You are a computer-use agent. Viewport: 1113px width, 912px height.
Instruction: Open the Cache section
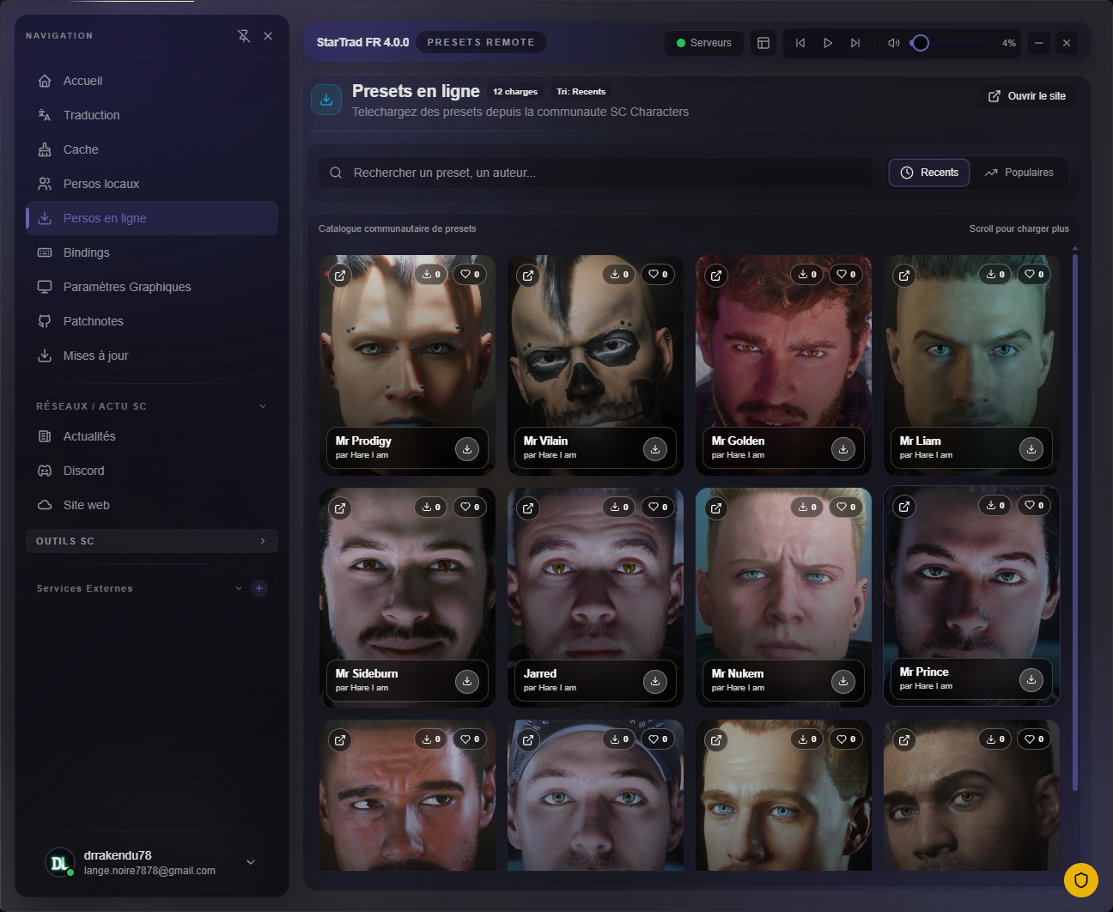(80, 149)
